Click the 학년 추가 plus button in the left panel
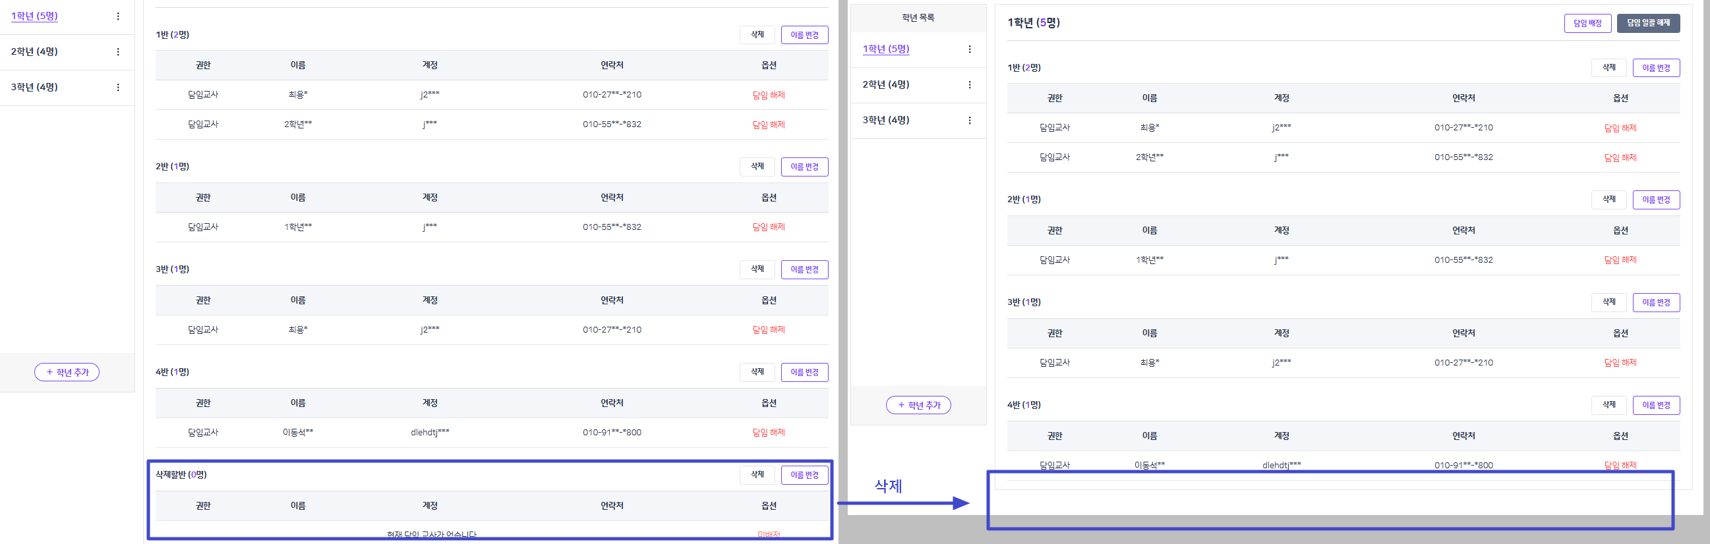The height and width of the screenshot is (544, 1710). pos(67,372)
